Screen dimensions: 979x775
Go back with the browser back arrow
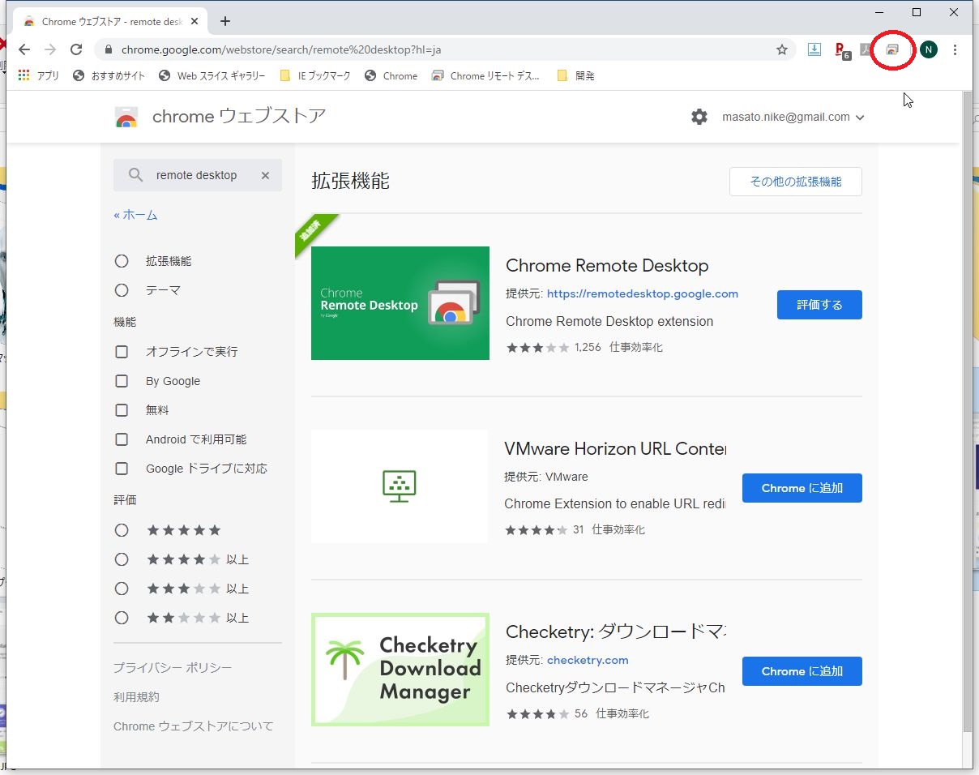[x=24, y=49]
